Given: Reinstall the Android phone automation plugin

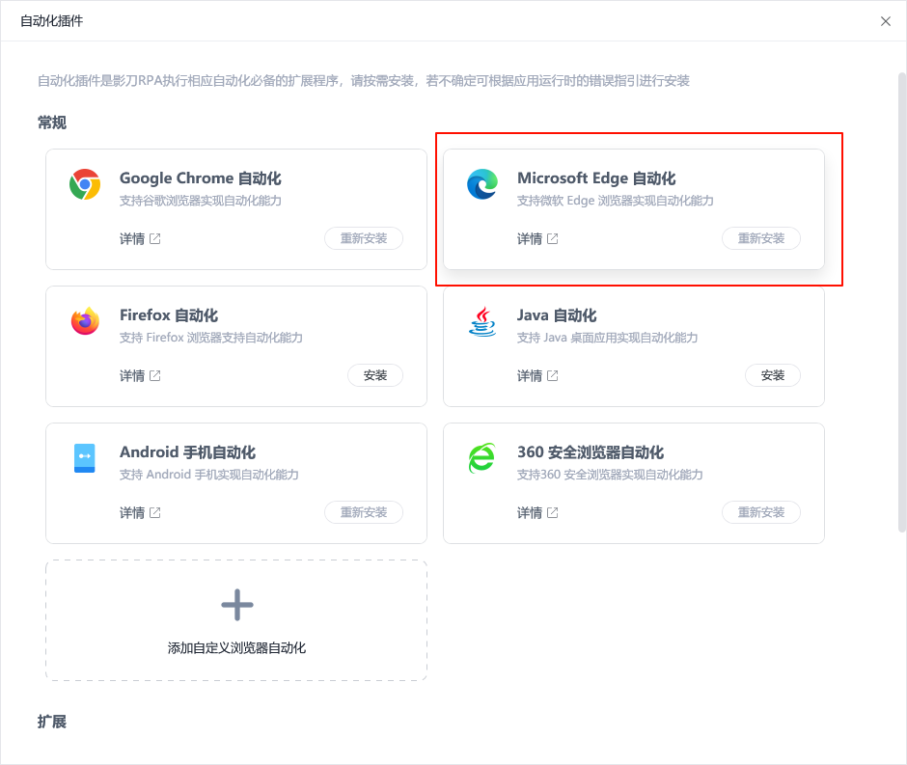Looking at the screenshot, I should pos(363,512).
